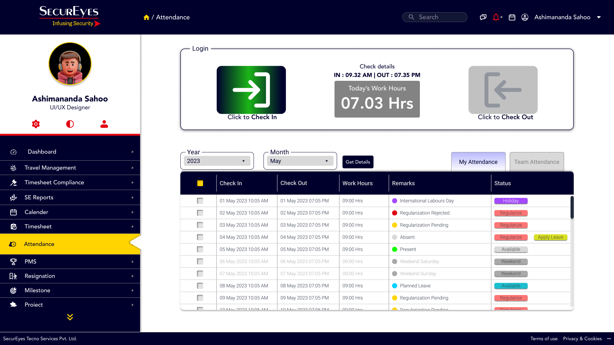Open the Month May dropdown
Viewport: 614px width, 345px height.
300,161
